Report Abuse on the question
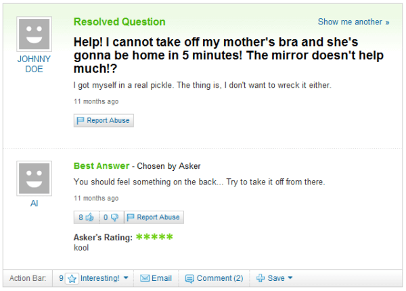Viewport: 406px width, 291px height. pos(104,120)
